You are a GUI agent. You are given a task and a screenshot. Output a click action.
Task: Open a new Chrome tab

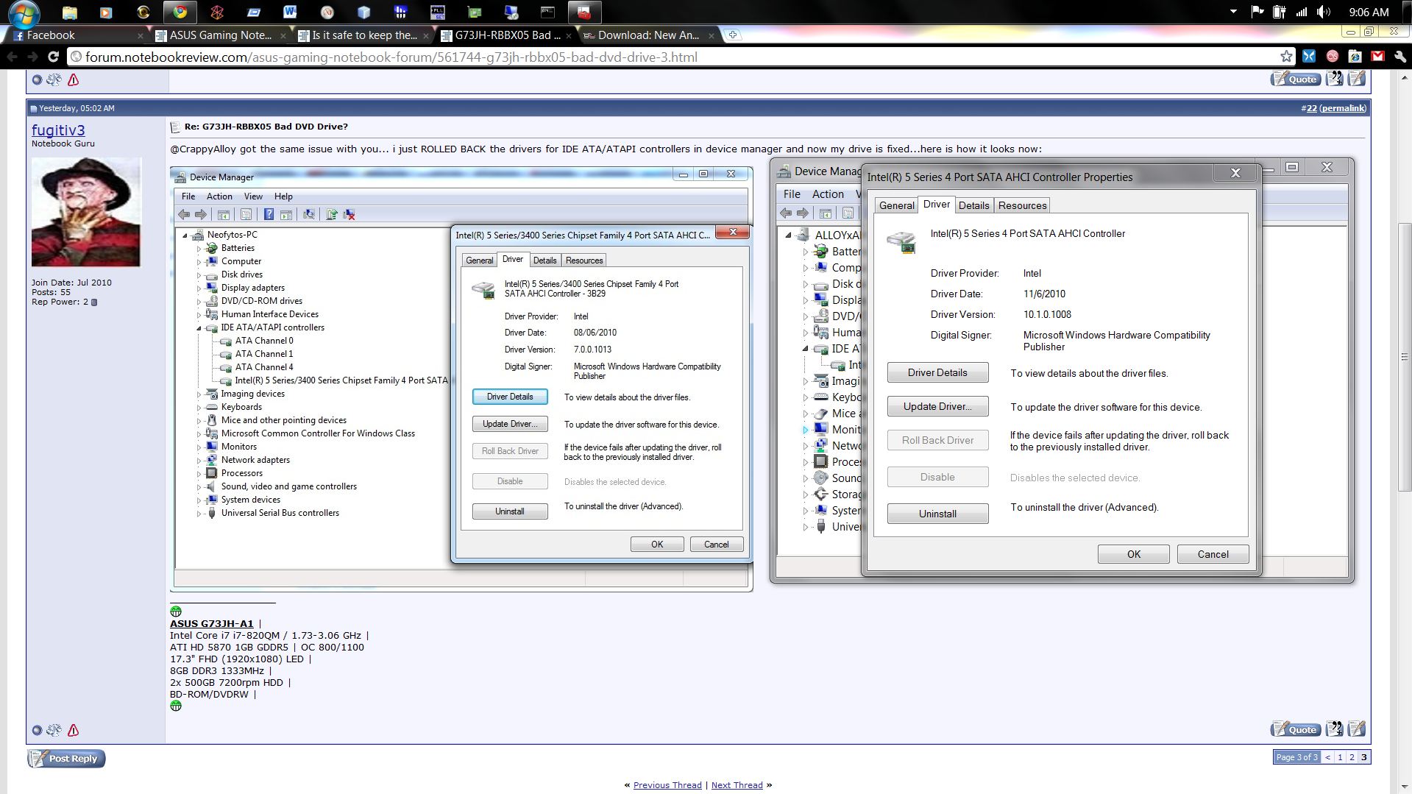pyautogui.click(x=733, y=35)
